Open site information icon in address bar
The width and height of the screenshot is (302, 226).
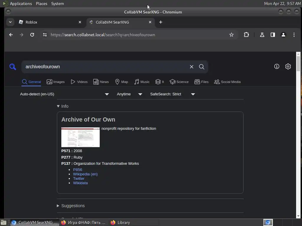pos(45,35)
